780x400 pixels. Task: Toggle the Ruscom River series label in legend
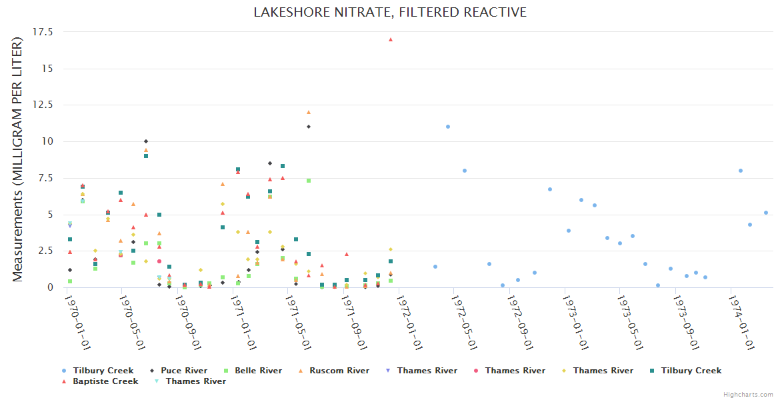(x=339, y=371)
